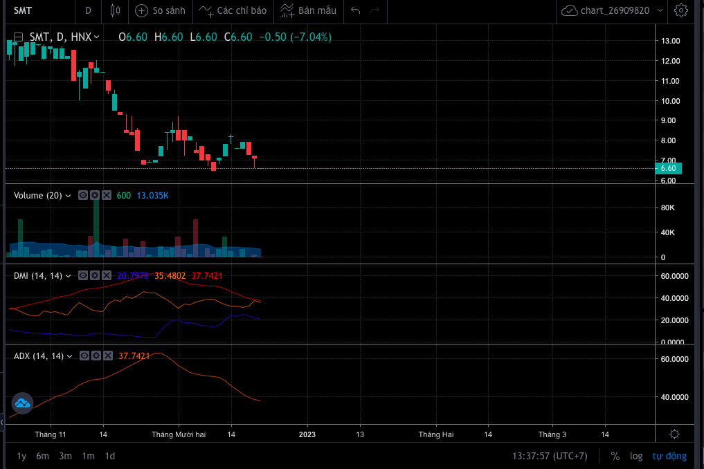Open the Bản mẫu templates menu
This screenshot has height=469, width=704.
[309, 10]
